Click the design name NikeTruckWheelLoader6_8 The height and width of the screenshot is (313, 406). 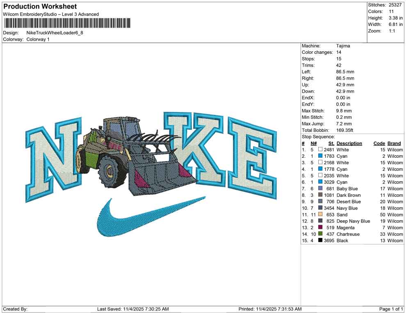[x=55, y=33]
